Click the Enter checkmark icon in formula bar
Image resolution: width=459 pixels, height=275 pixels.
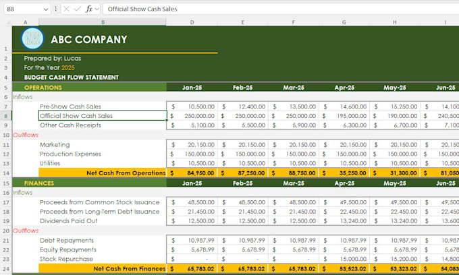(77, 9)
